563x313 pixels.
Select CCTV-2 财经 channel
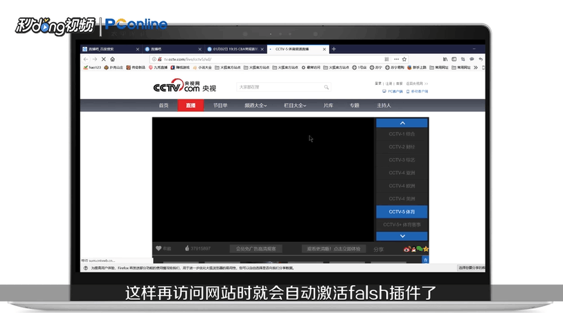402,147
